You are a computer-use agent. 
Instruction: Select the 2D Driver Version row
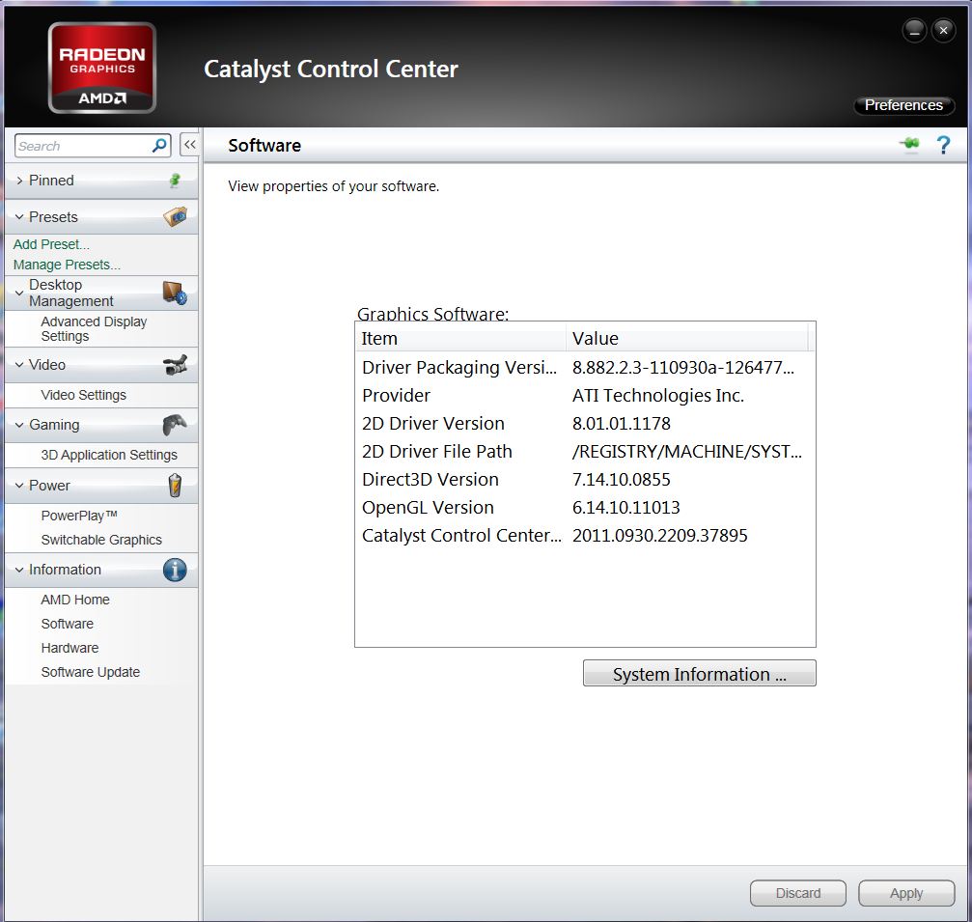click(585, 424)
